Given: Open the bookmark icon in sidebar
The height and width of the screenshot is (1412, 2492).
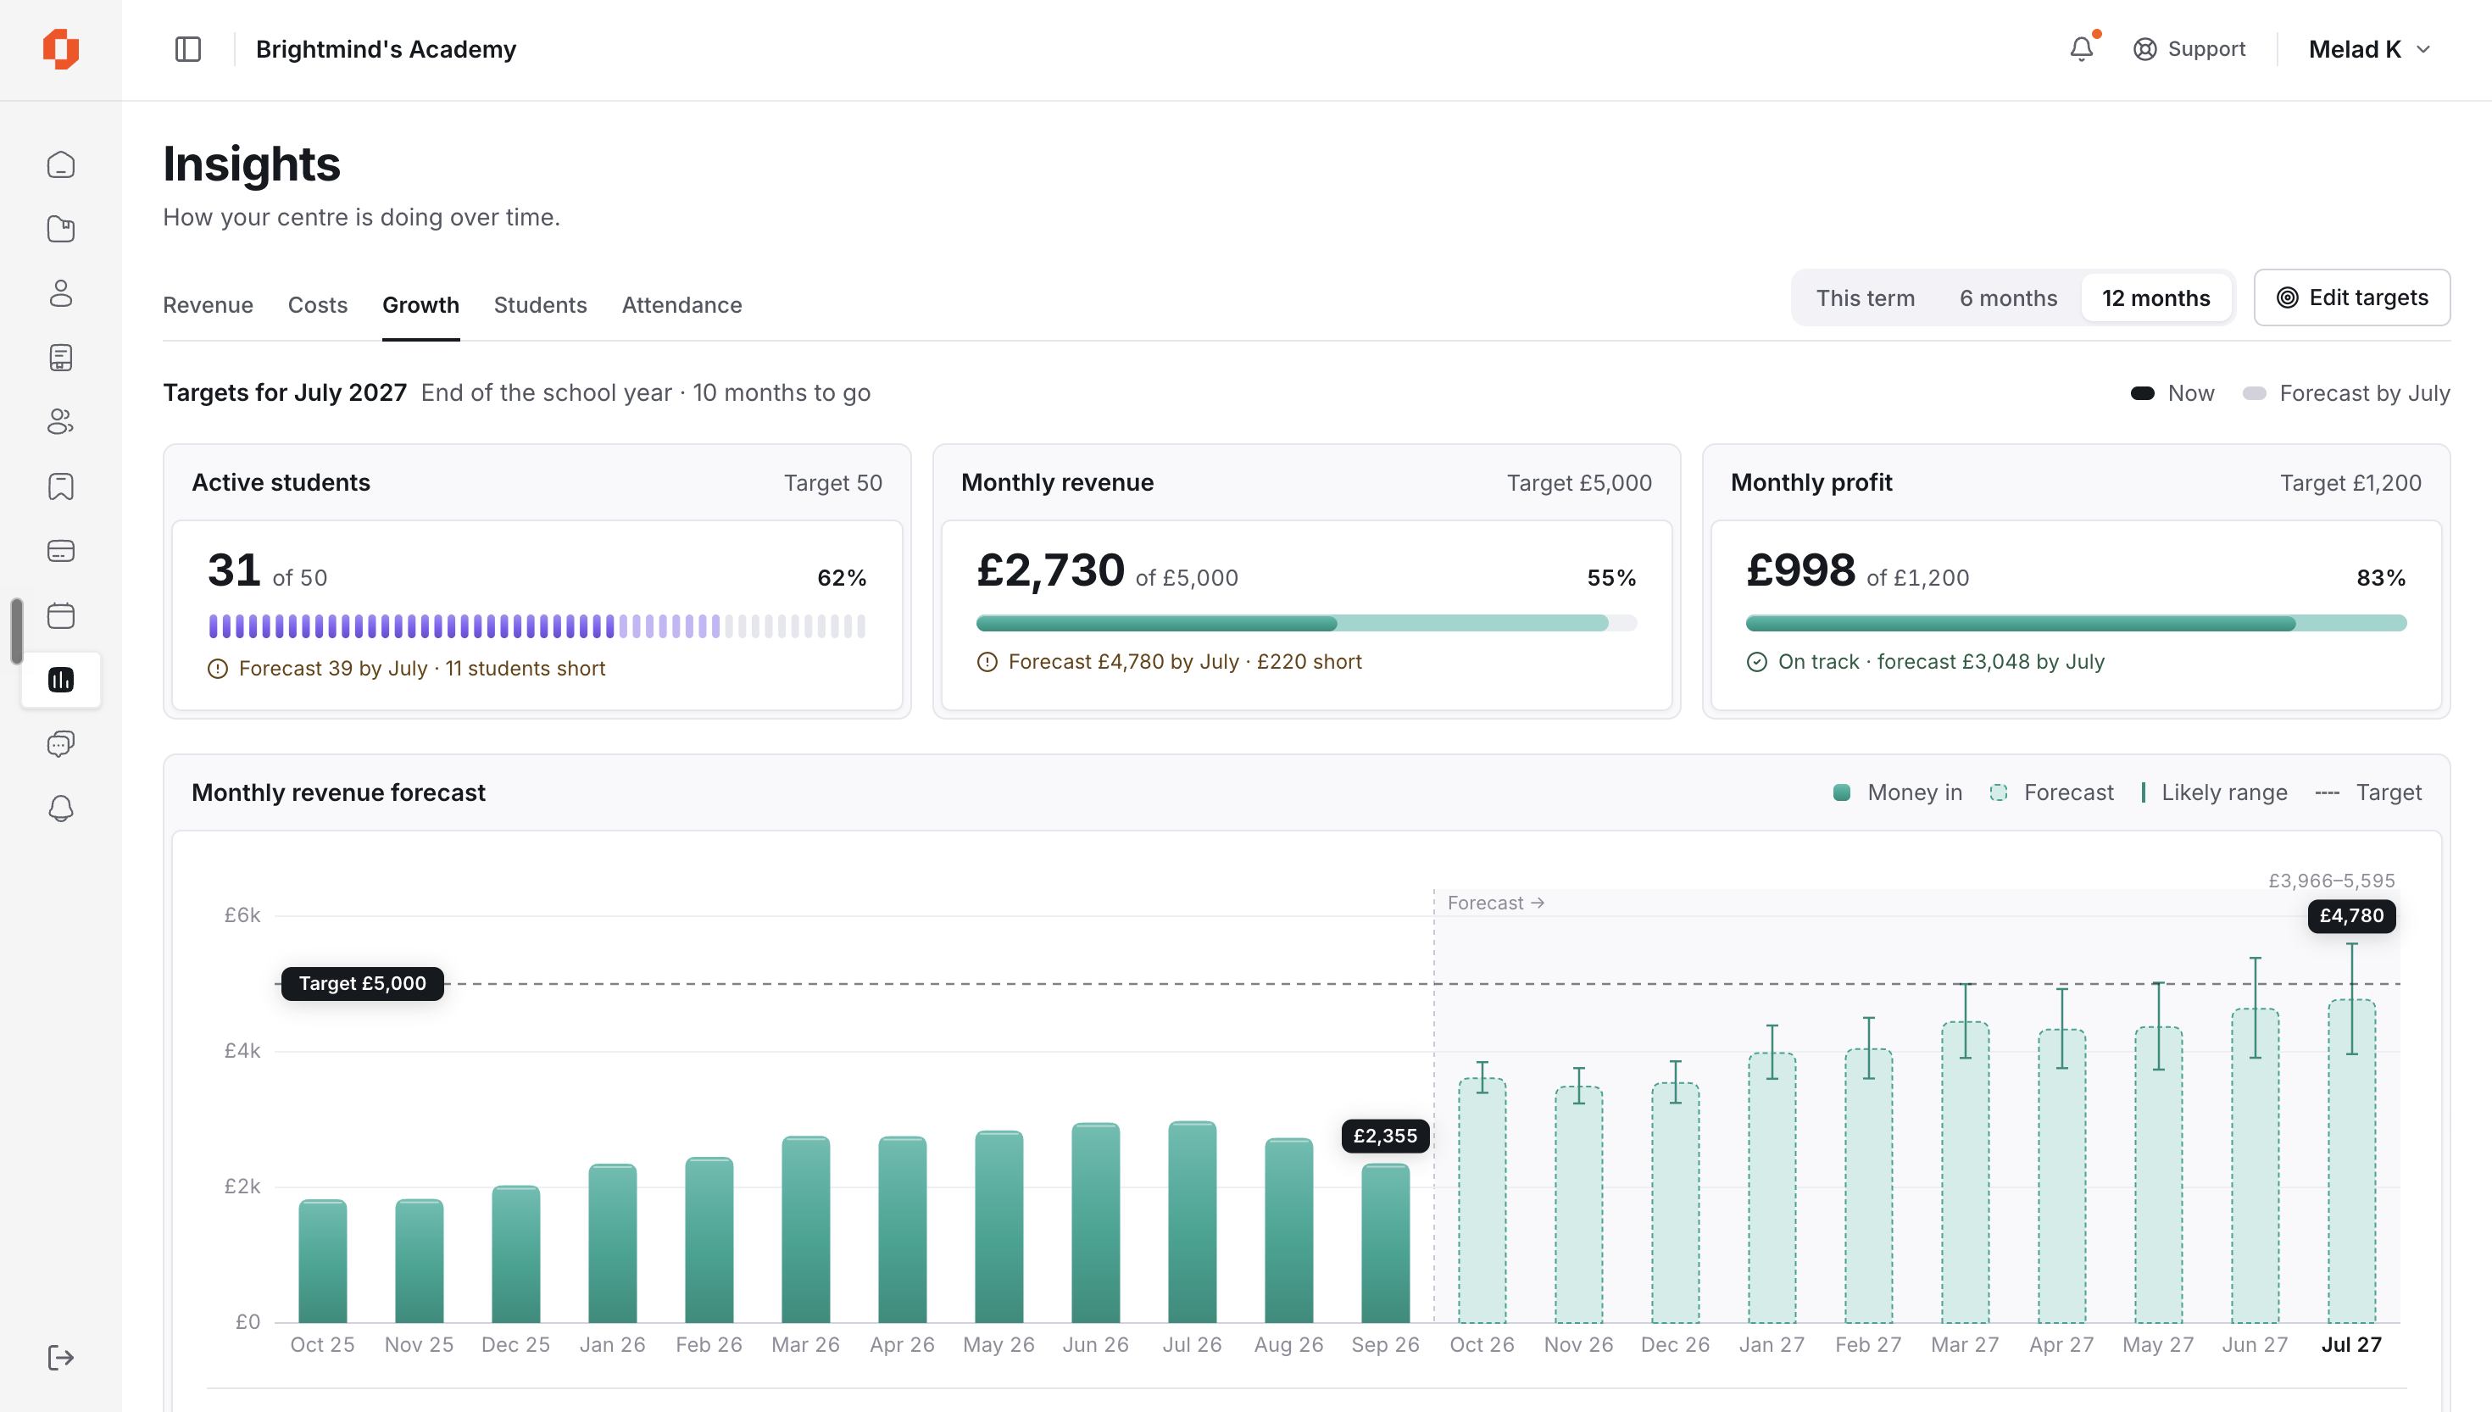Looking at the screenshot, I should tap(61, 486).
